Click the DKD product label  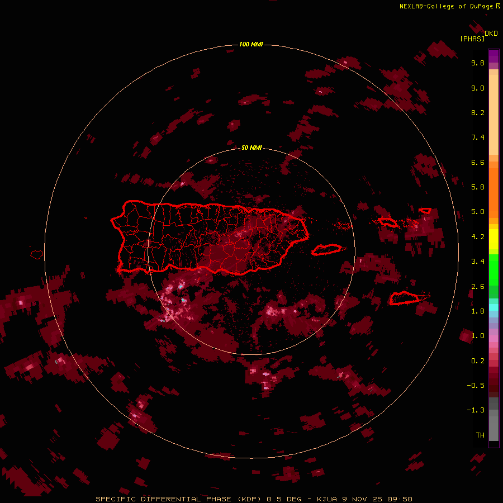[491, 34]
